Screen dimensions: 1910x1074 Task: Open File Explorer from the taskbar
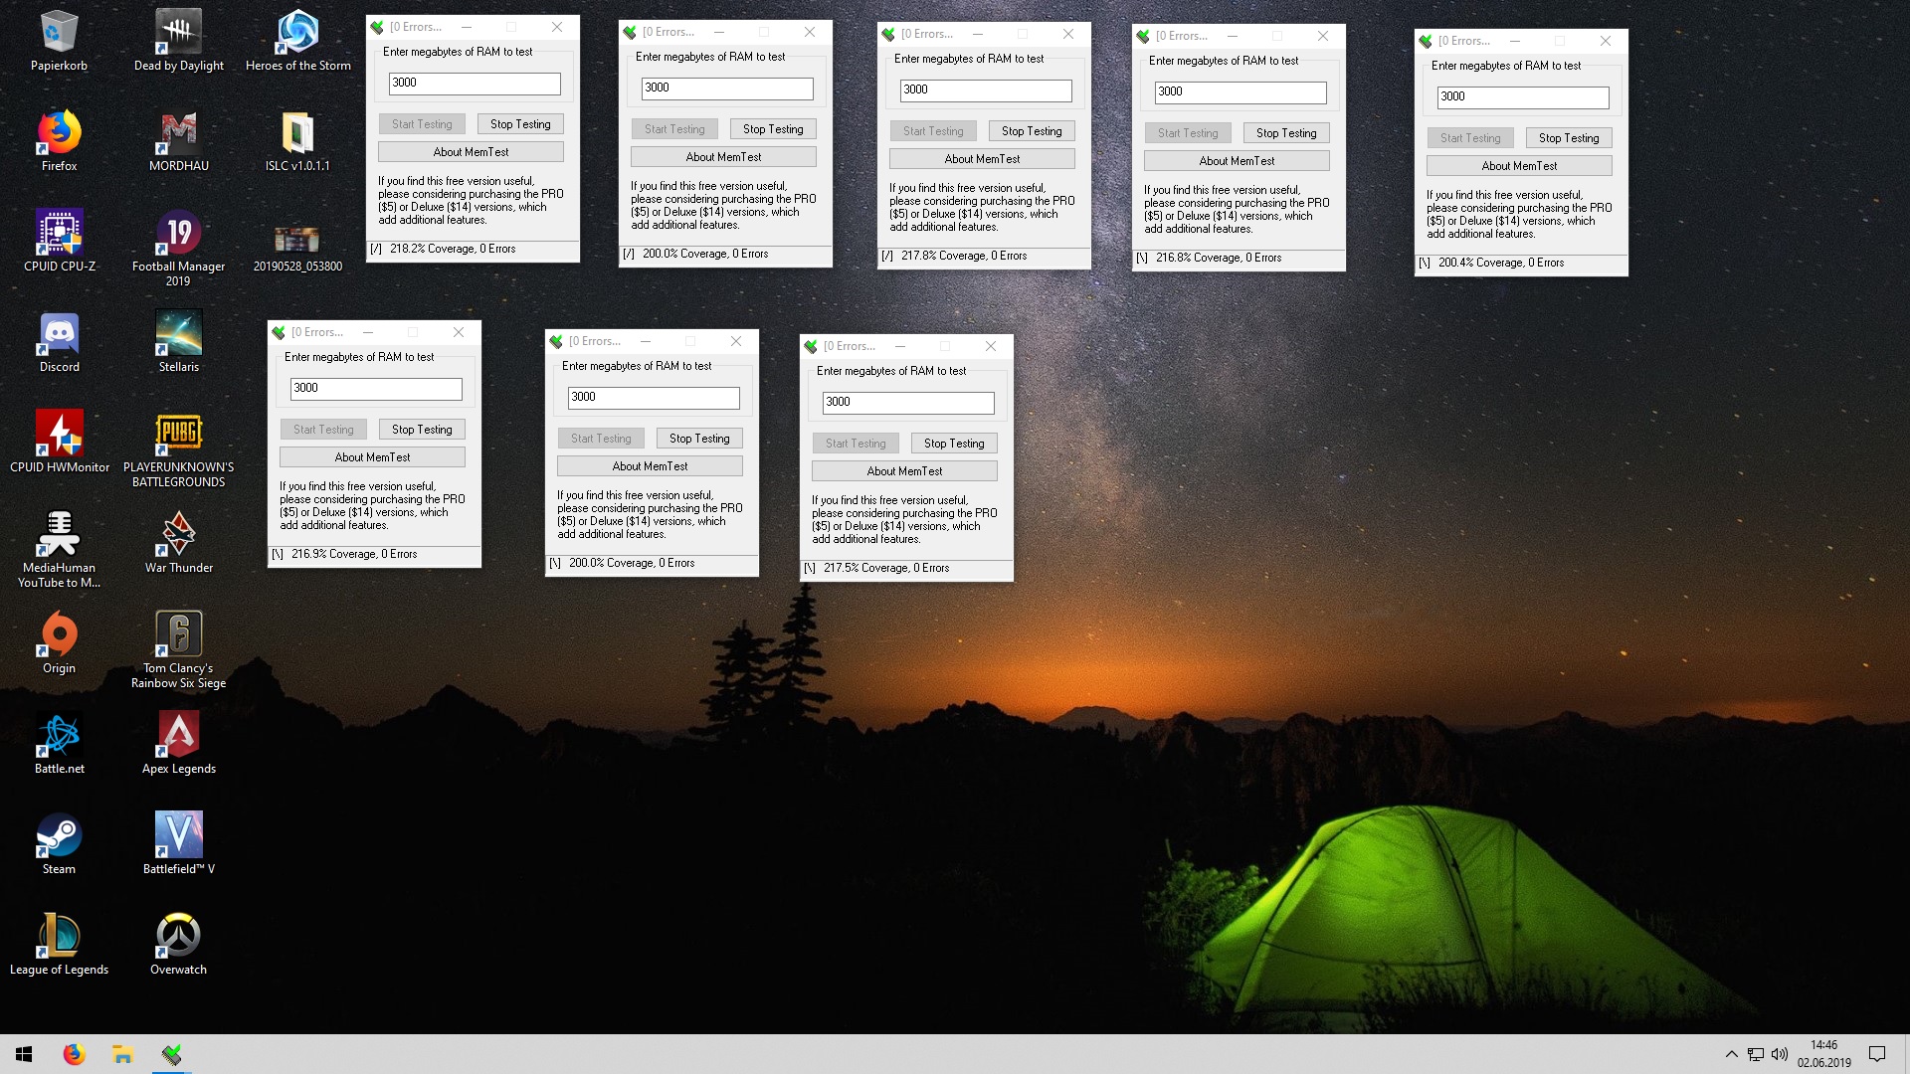coord(122,1054)
